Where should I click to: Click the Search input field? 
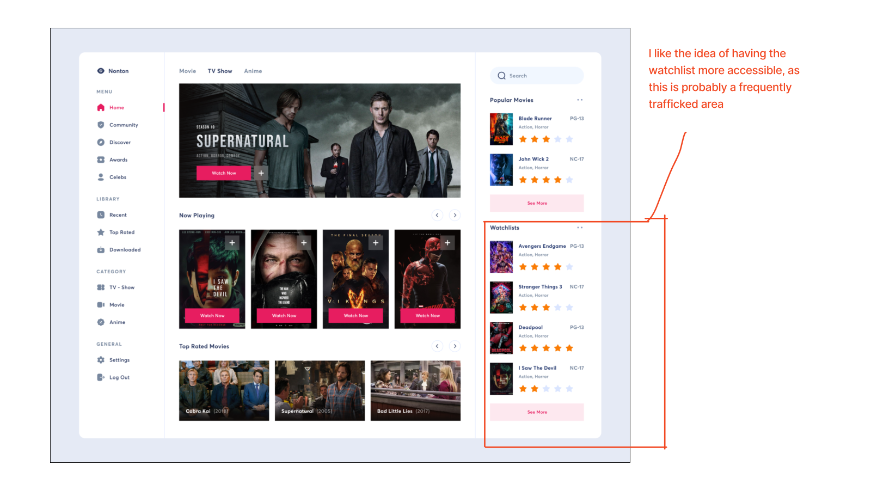(537, 76)
